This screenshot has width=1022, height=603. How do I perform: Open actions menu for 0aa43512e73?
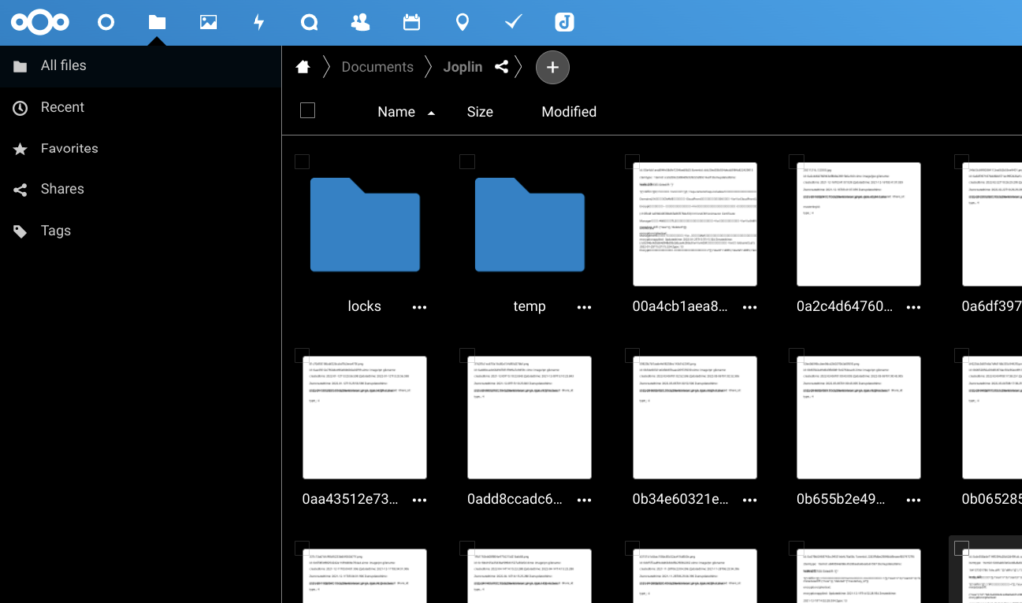point(419,500)
